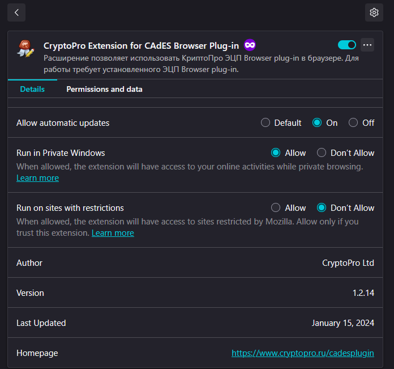The height and width of the screenshot is (369, 394).
Task: Disable the CryptoPro extension toggle
Action: tap(347, 45)
